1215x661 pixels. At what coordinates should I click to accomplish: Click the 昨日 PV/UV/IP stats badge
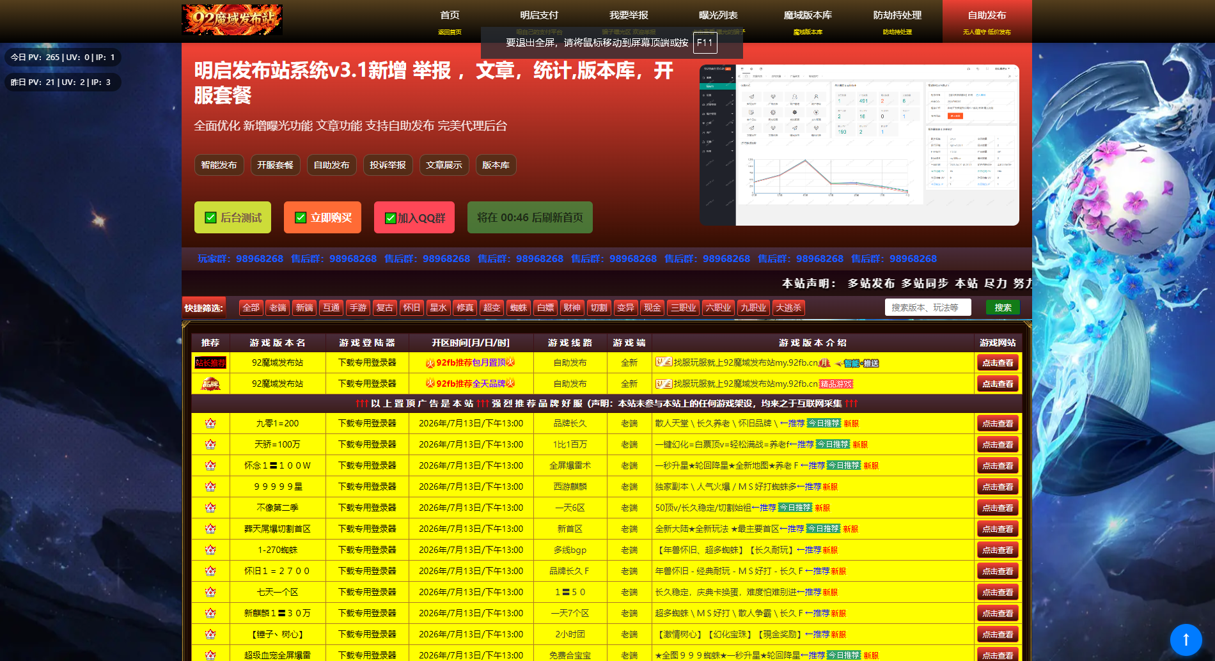[x=61, y=82]
